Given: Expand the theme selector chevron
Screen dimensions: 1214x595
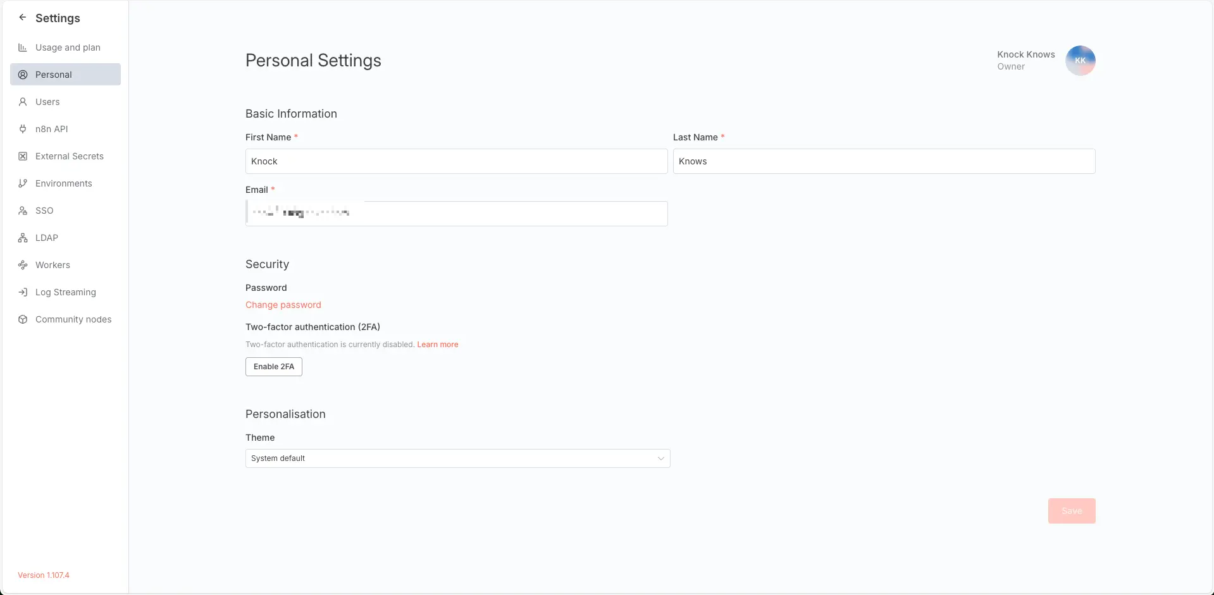Looking at the screenshot, I should click(660, 458).
